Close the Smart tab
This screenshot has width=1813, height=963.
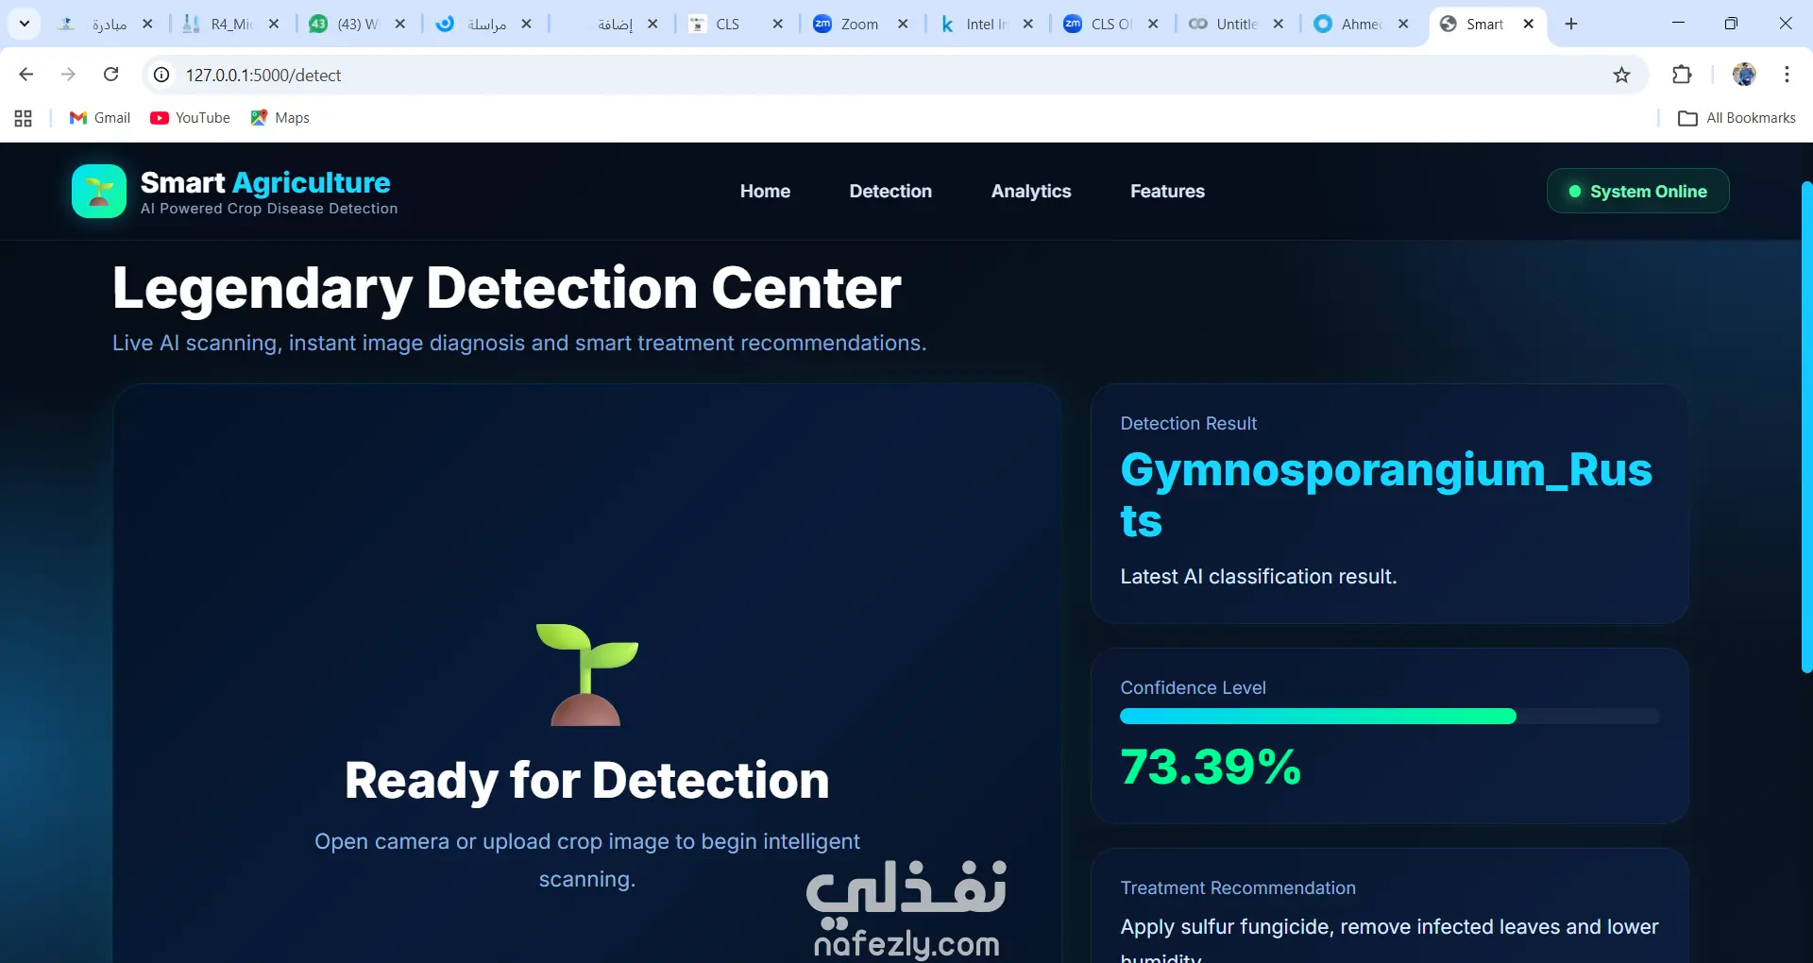[1529, 24]
